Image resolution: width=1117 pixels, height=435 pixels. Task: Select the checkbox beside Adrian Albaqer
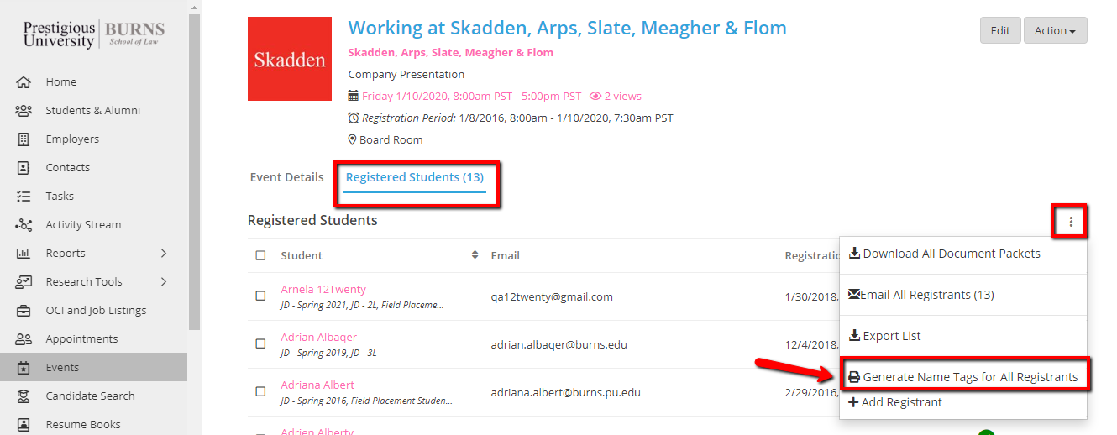[260, 344]
